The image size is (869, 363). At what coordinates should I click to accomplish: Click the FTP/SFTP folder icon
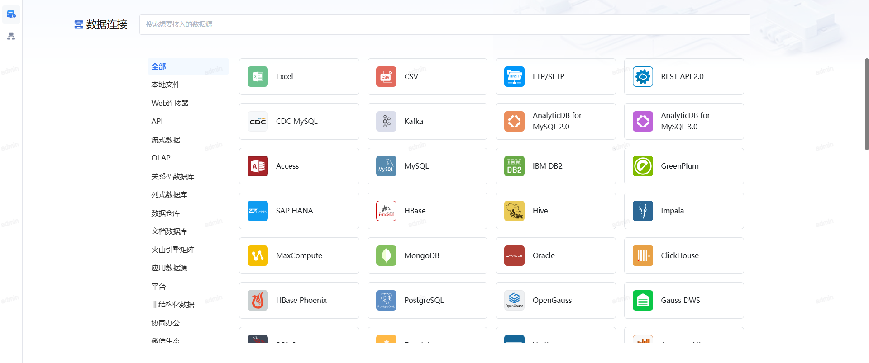[514, 76]
